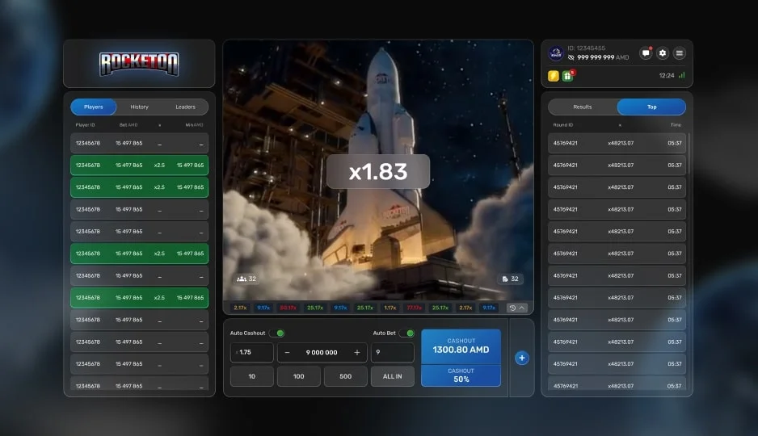The height and width of the screenshot is (436, 758).
Task: Click the yellow lightning bonus icon
Action: tap(553, 76)
